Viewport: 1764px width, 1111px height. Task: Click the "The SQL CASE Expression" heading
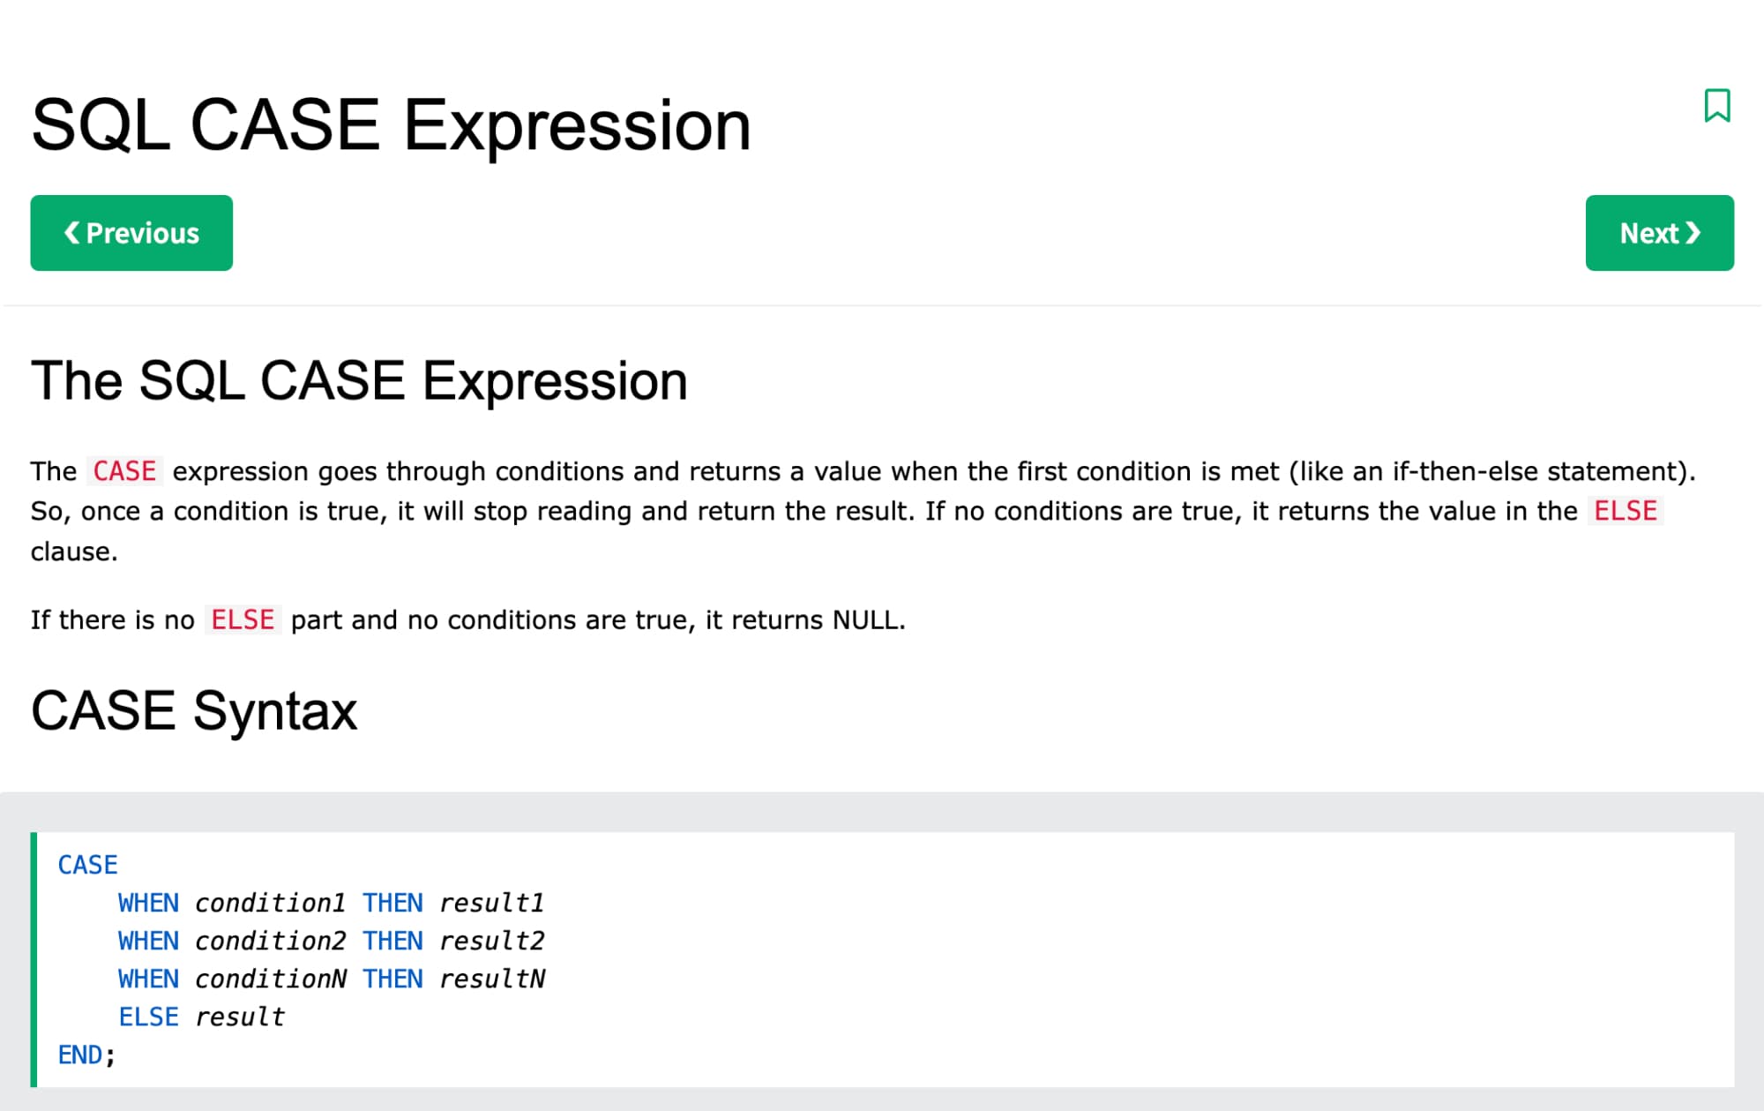tap(359, 381)
